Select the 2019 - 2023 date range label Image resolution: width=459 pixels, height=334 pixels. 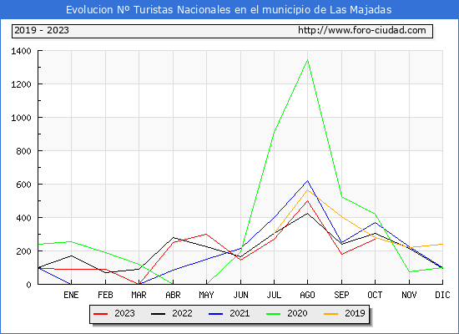coord(42,30)
